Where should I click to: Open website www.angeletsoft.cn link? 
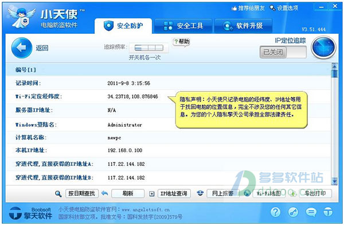click(x=146, y=210)
